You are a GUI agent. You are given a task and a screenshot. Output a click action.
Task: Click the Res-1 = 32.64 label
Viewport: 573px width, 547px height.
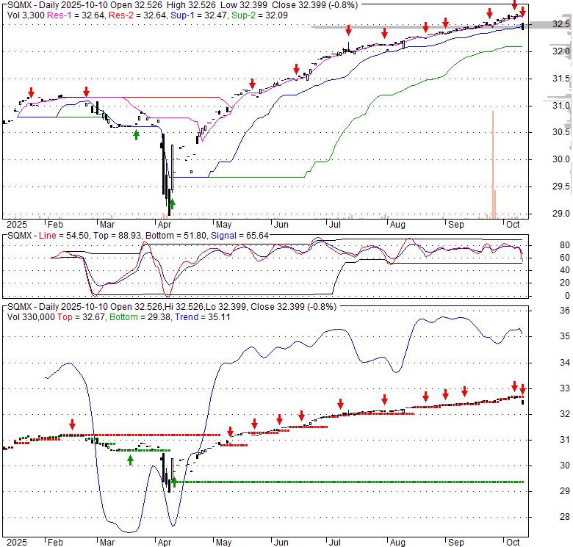76,15
